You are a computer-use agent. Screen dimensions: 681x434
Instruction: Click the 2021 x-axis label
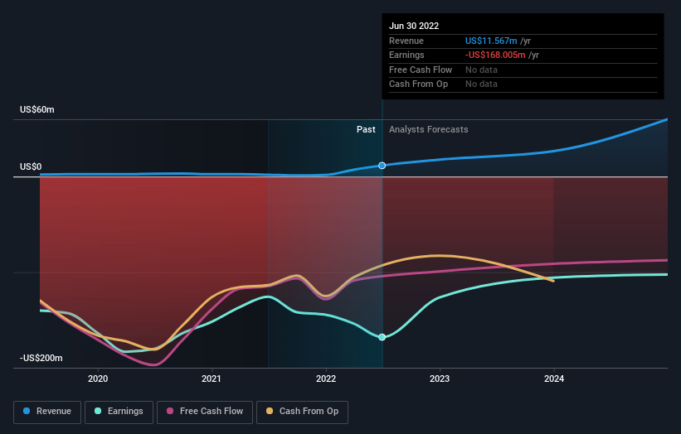(x=211, y=379)
